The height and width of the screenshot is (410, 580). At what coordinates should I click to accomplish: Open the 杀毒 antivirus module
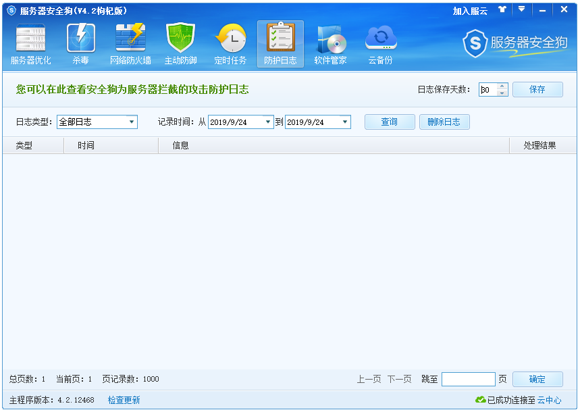[x=80, y=44]
